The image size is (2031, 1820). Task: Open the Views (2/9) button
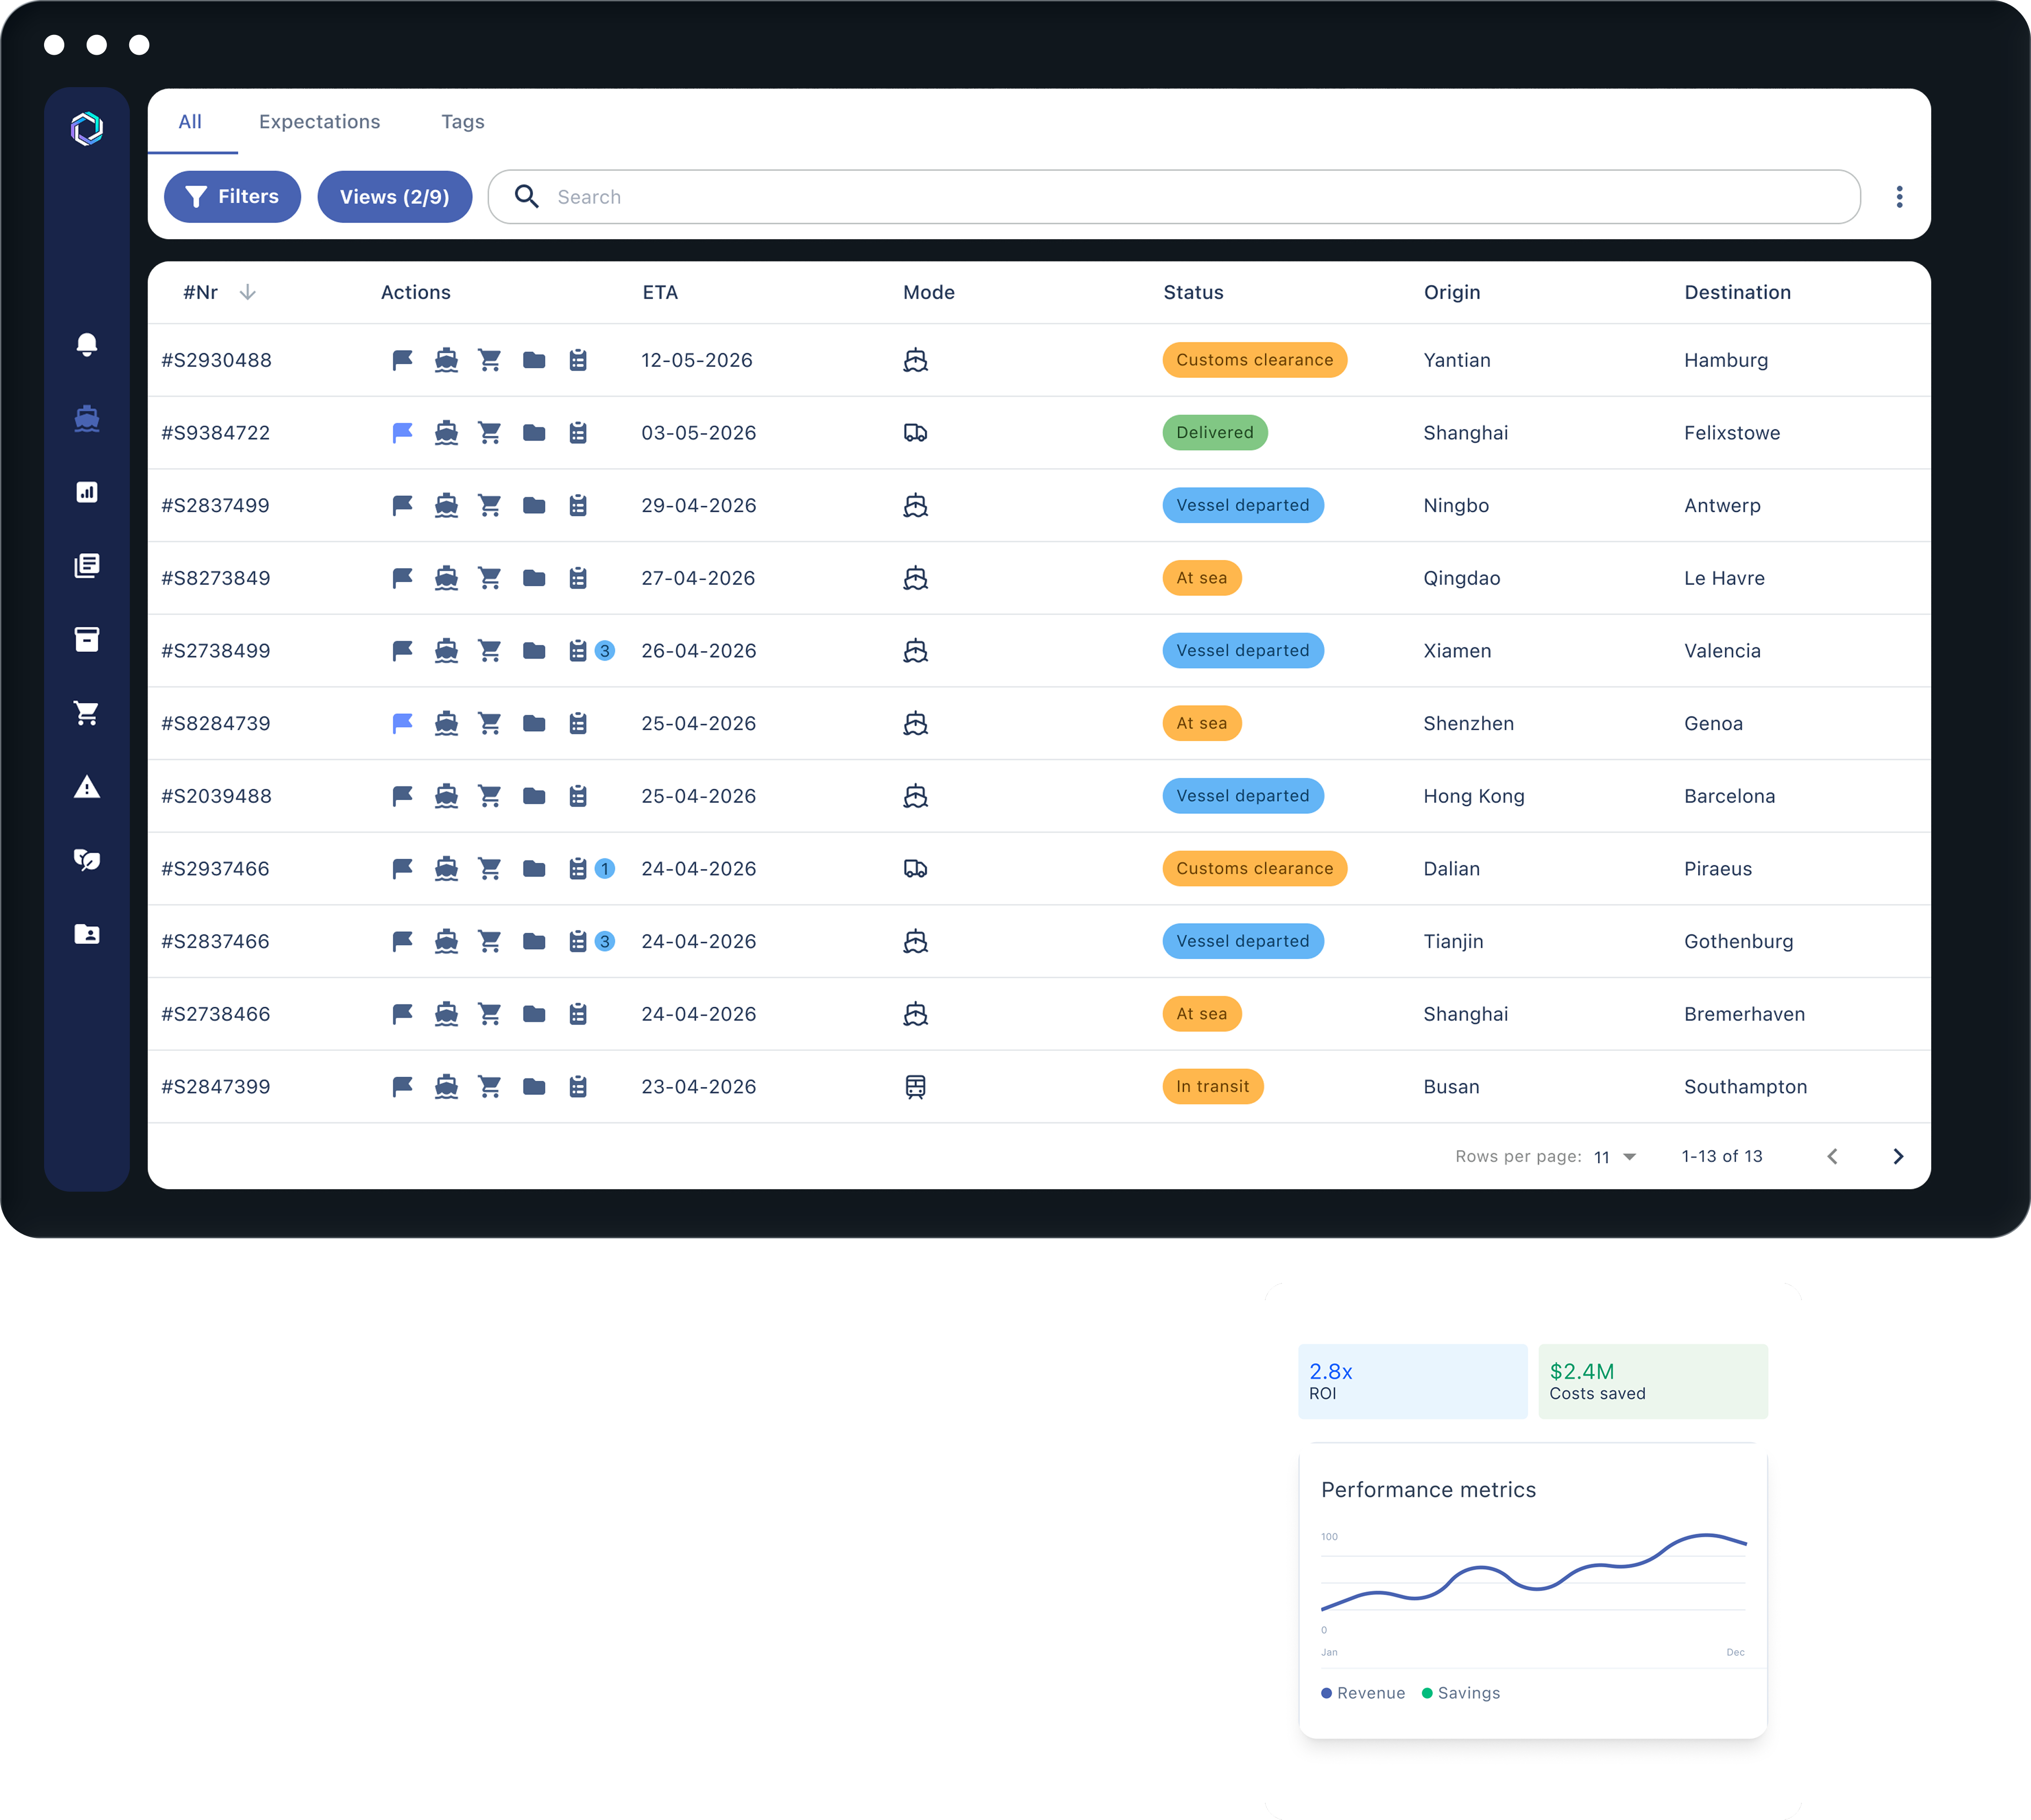click(x=394, y=197)
